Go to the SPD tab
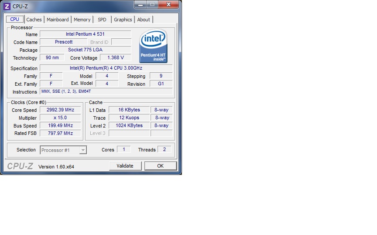The height and width of the screenshot is (235, 377). click(x=102, y=20)
